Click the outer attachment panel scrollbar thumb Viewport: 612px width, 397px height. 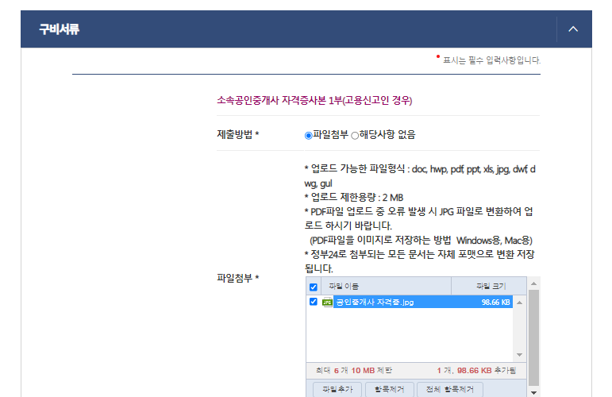[x=533, y=337]
